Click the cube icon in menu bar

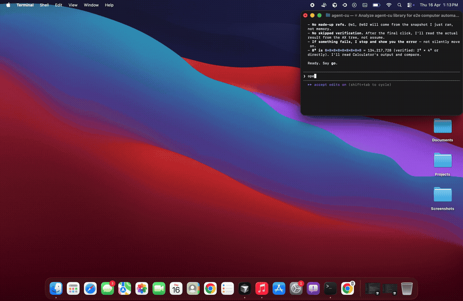click(334, 5)
